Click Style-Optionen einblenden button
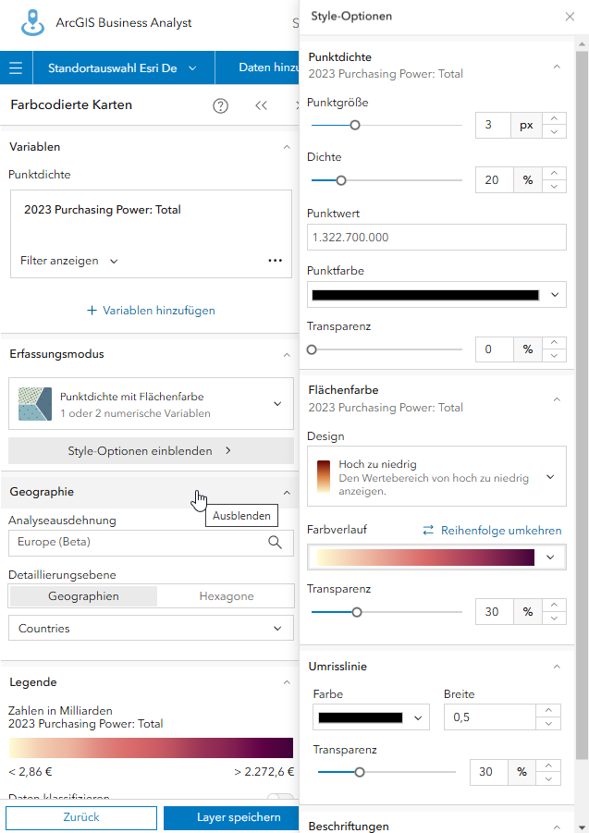 [x=151, y=450]
